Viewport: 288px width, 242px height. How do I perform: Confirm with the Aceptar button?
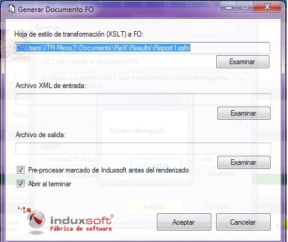(184, 222)
